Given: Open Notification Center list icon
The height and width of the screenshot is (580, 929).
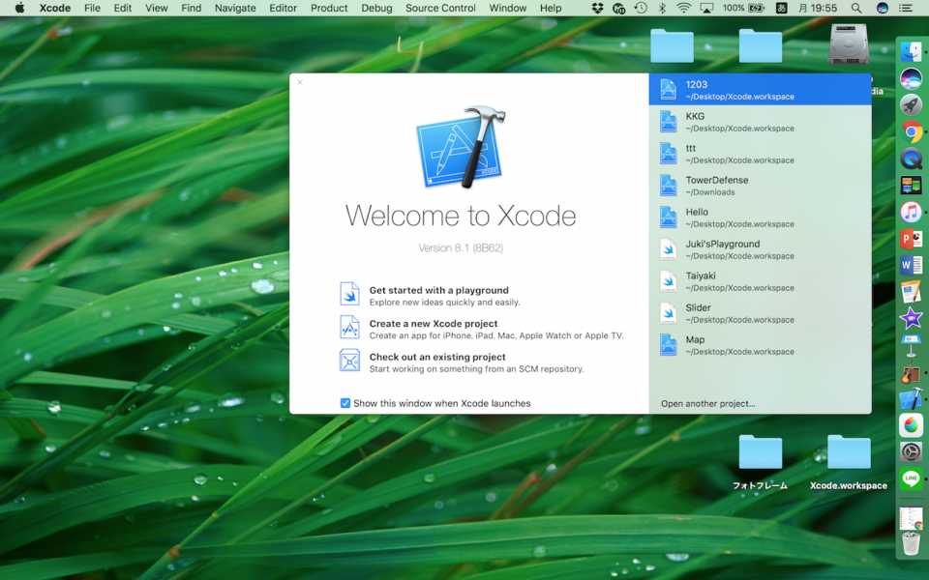Looking at the screenshot, I should [x=906, y=8].
